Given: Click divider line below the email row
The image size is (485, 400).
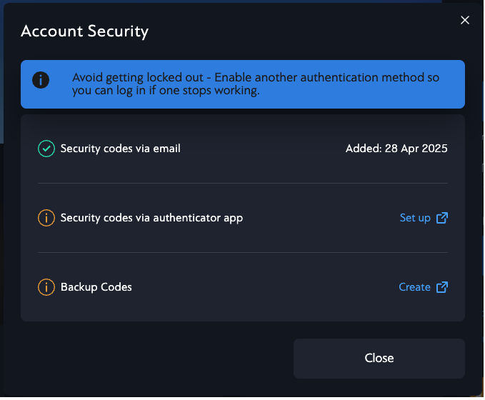Looking at the screenshot, I should (x=243, y=183).
